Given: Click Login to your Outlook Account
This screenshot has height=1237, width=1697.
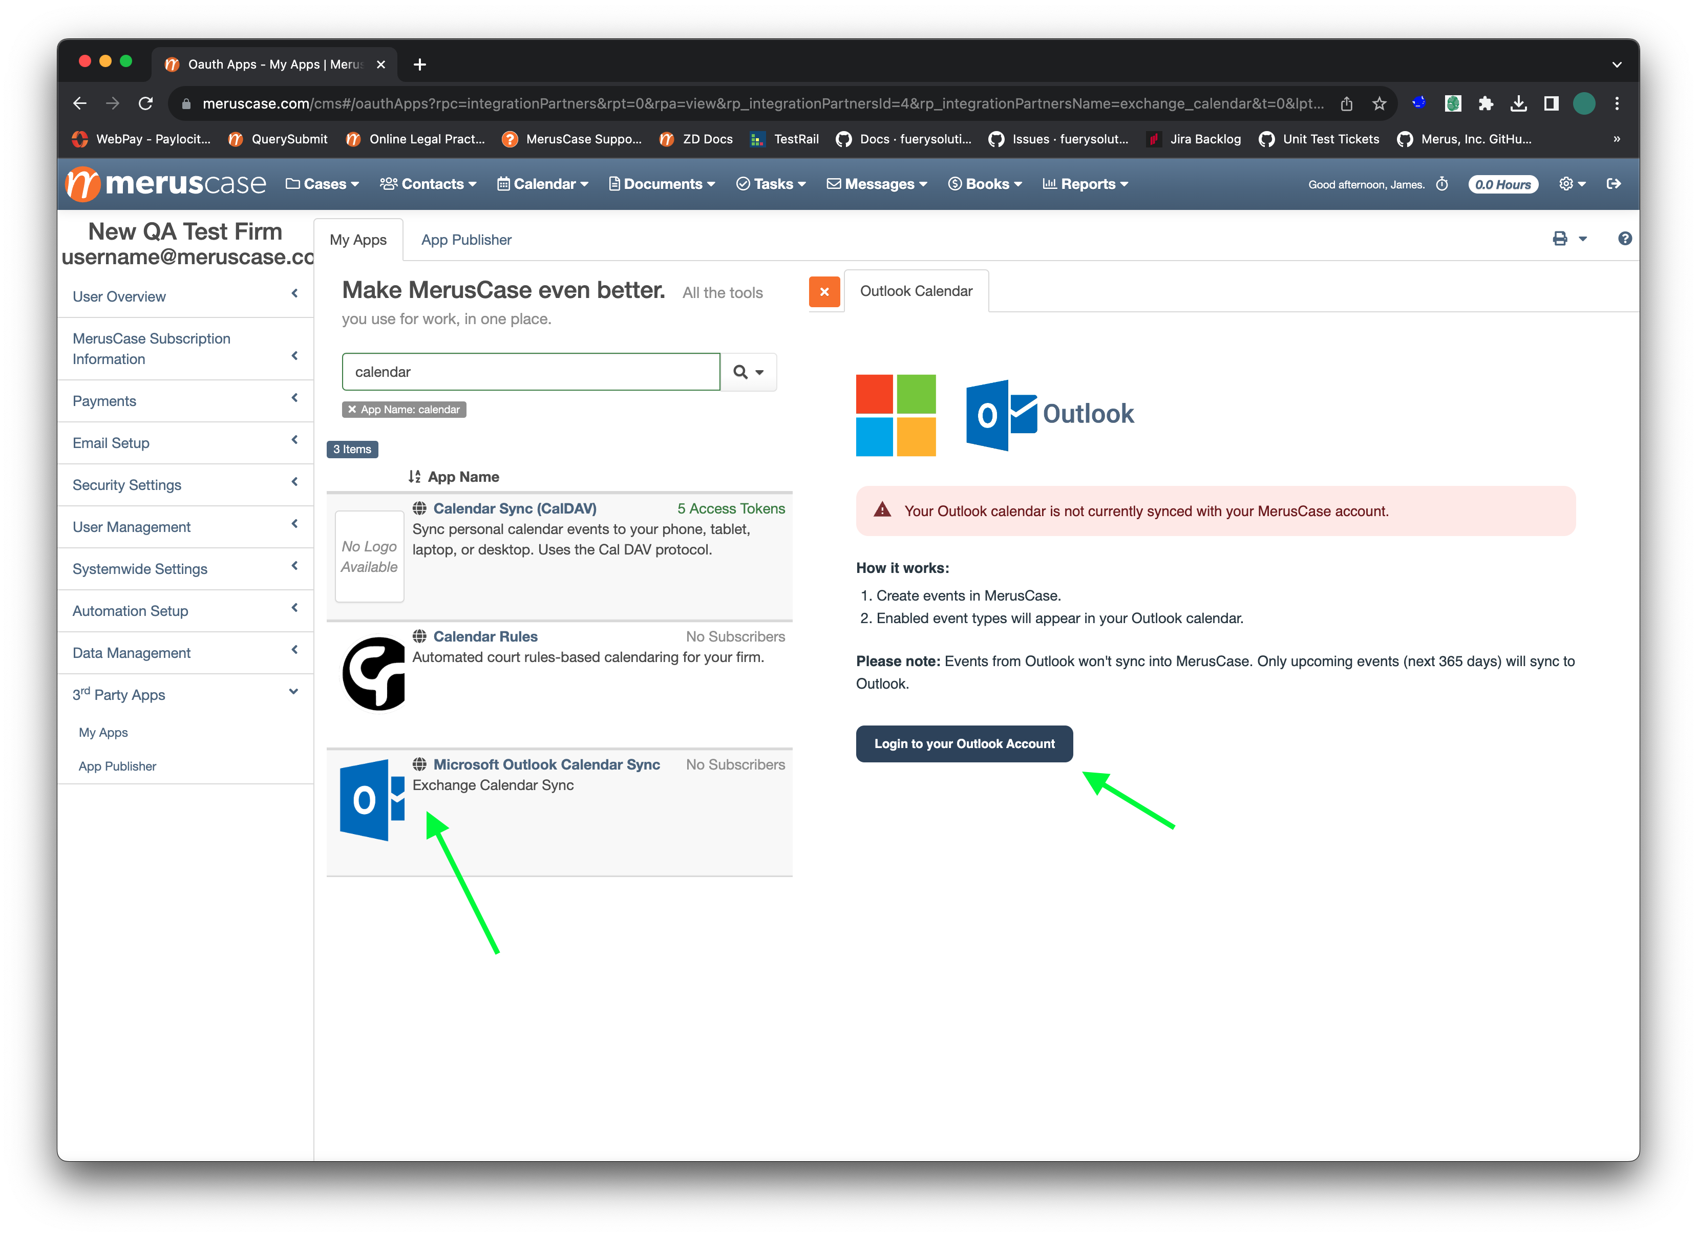Looking at the screenshot, I should point(964,743).
